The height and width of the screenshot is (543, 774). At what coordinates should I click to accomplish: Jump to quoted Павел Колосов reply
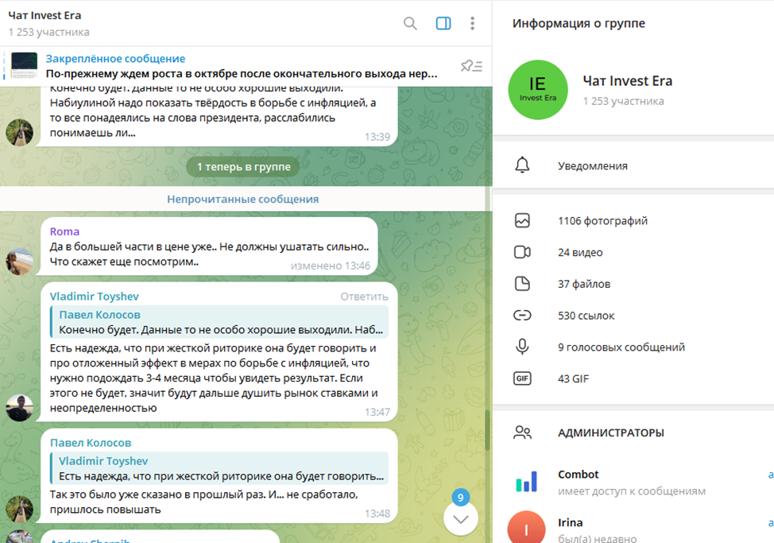(x=219, y=322)
